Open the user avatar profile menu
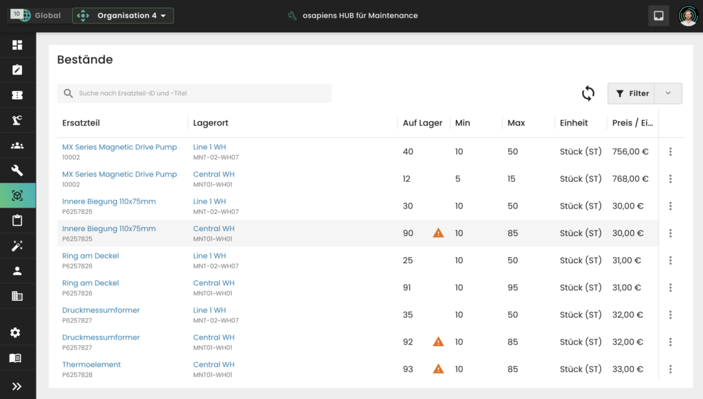Screen dimensions: 703x399 (x=687, y=16)
